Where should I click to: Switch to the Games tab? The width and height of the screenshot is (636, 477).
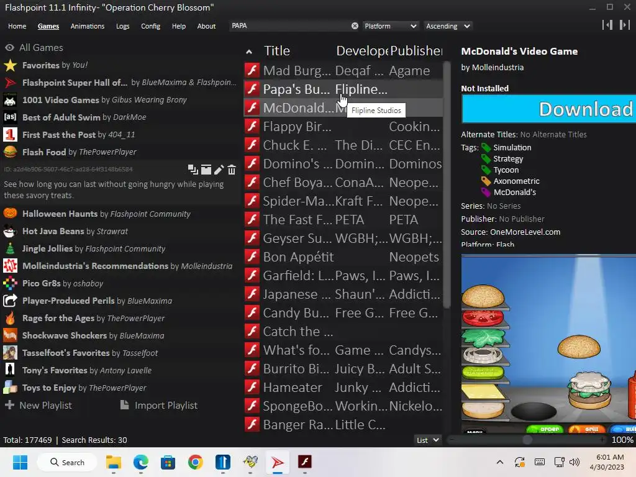pos(48,26)
